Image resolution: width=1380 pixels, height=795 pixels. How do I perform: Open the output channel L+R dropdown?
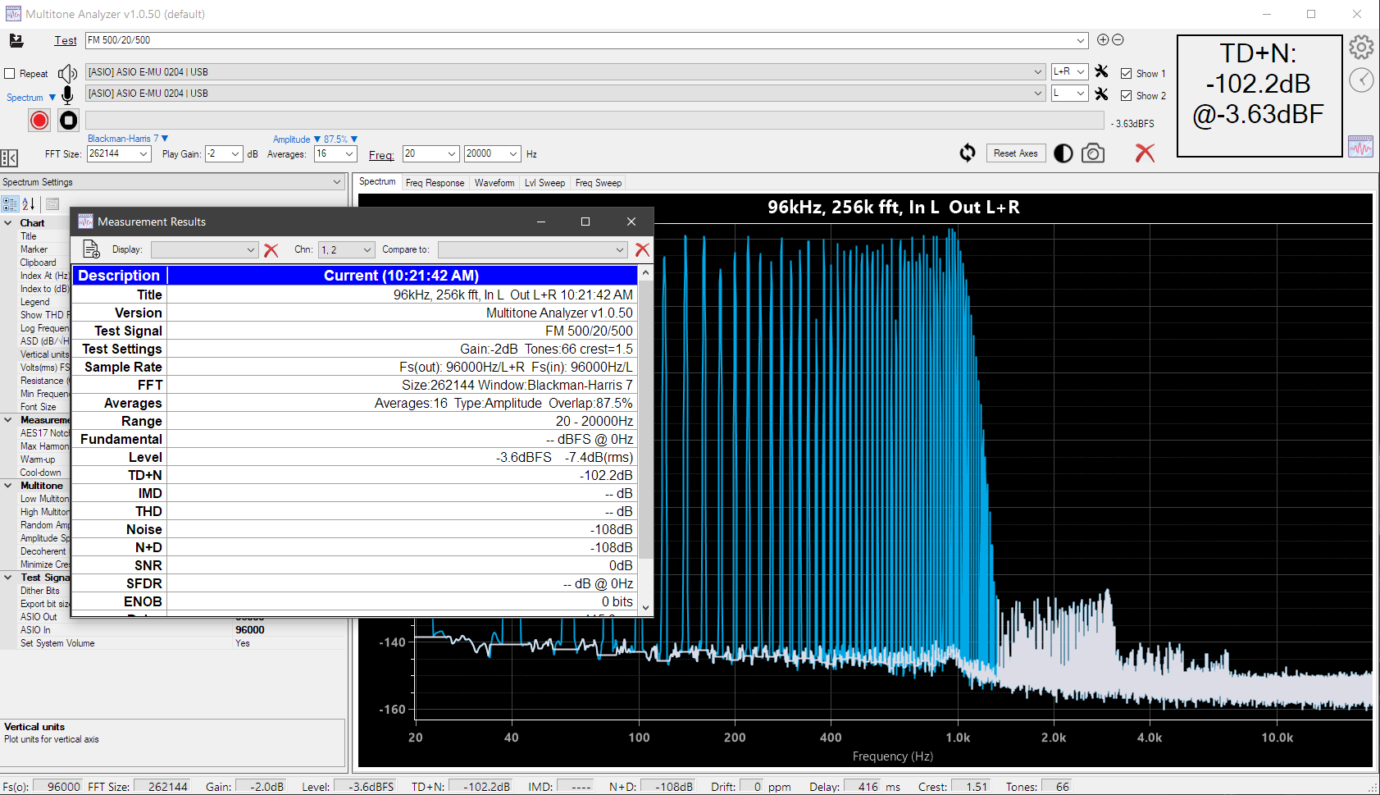click(x=1081, y=71)
